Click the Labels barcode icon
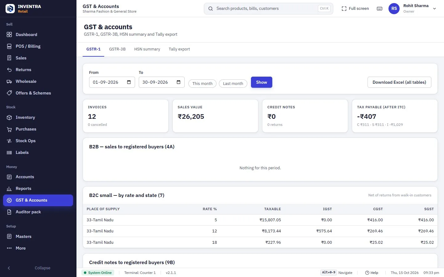 pyautogui.click(x=9, y=152)
